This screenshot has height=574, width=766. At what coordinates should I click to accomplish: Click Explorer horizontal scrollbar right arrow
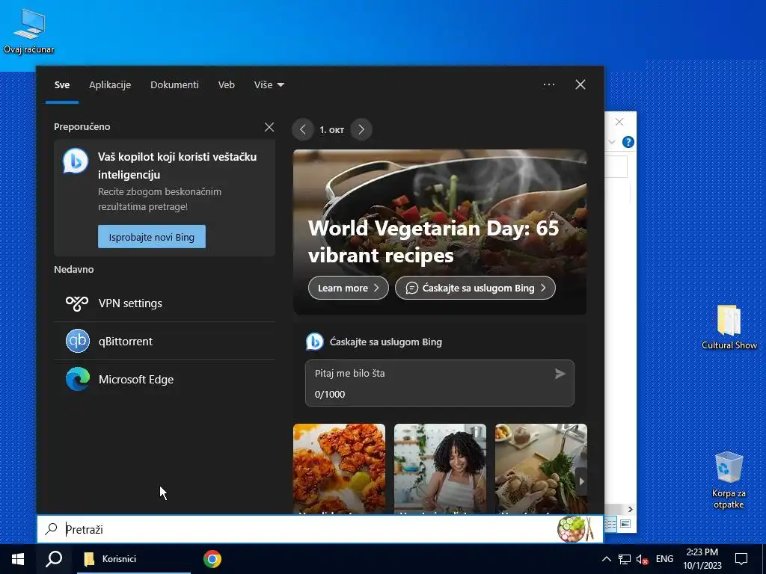pyautogui.click(x=630, y=509)
